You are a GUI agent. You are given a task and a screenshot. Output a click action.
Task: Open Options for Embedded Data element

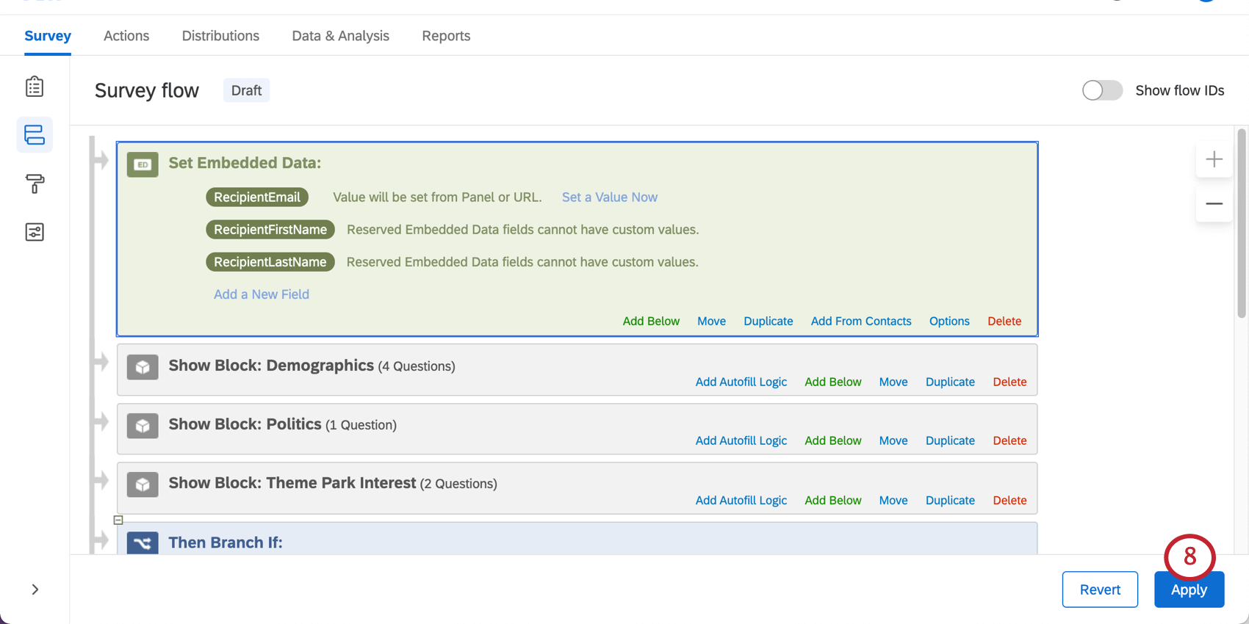coord(949,321)
